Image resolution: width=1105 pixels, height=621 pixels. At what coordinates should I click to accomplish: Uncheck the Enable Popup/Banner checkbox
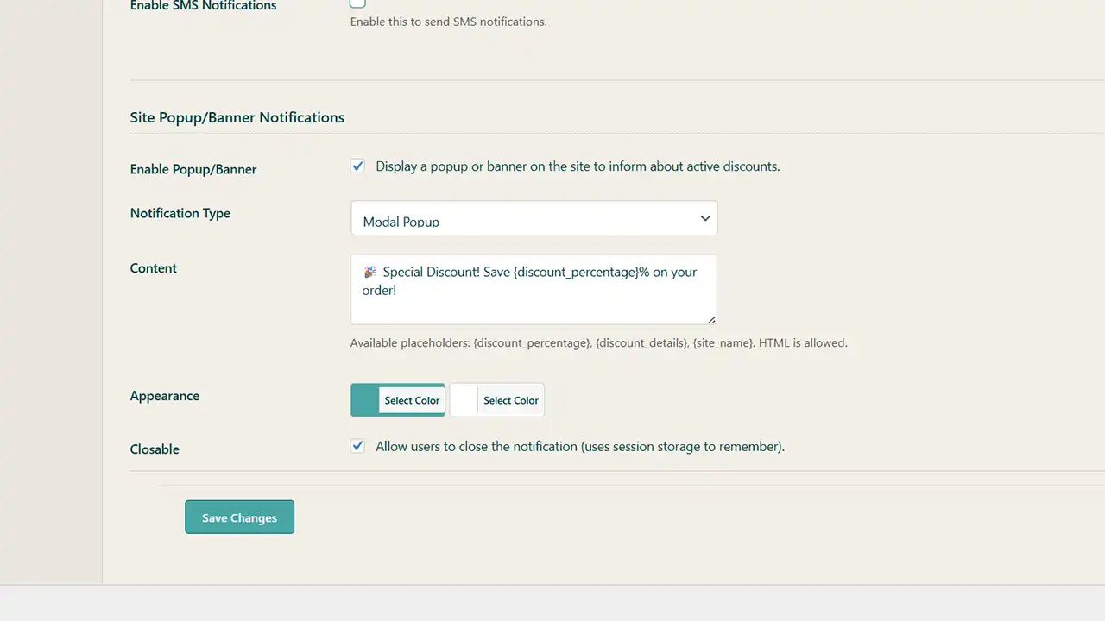[x=357, y=166]
